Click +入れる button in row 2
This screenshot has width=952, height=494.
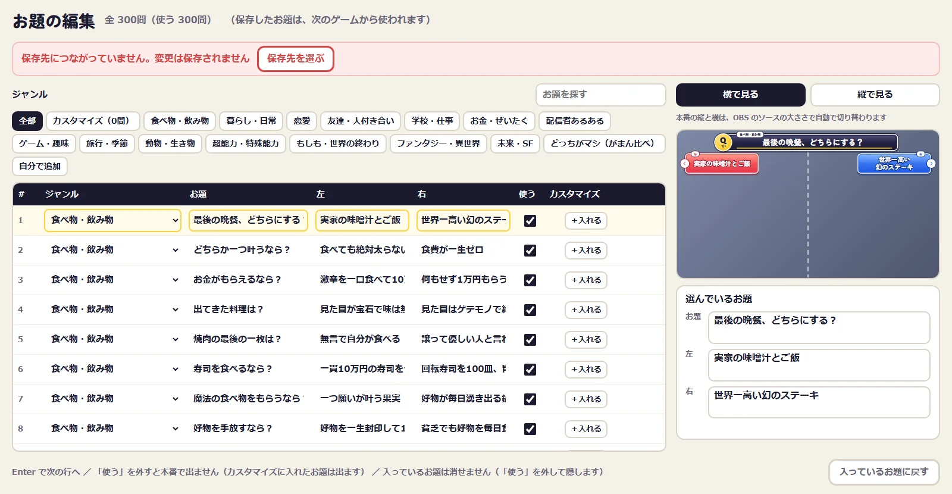(586, 250)
